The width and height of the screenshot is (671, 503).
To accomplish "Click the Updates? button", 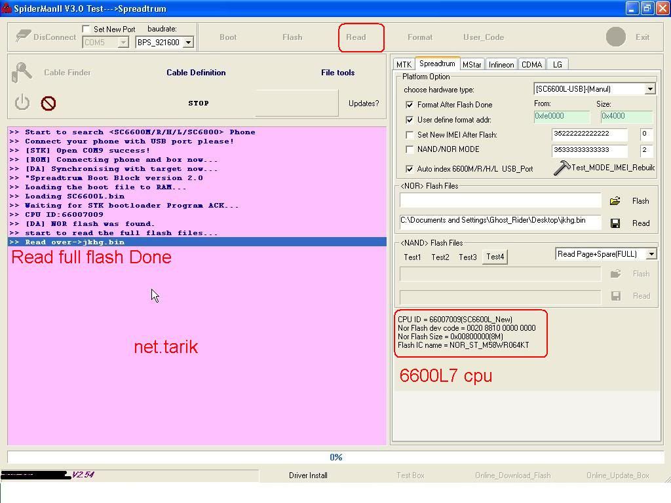I will tap(364, 103).
